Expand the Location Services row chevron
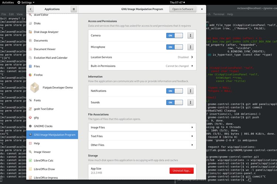The height and width of the screenshot is (184, 277). coord(192,57)
